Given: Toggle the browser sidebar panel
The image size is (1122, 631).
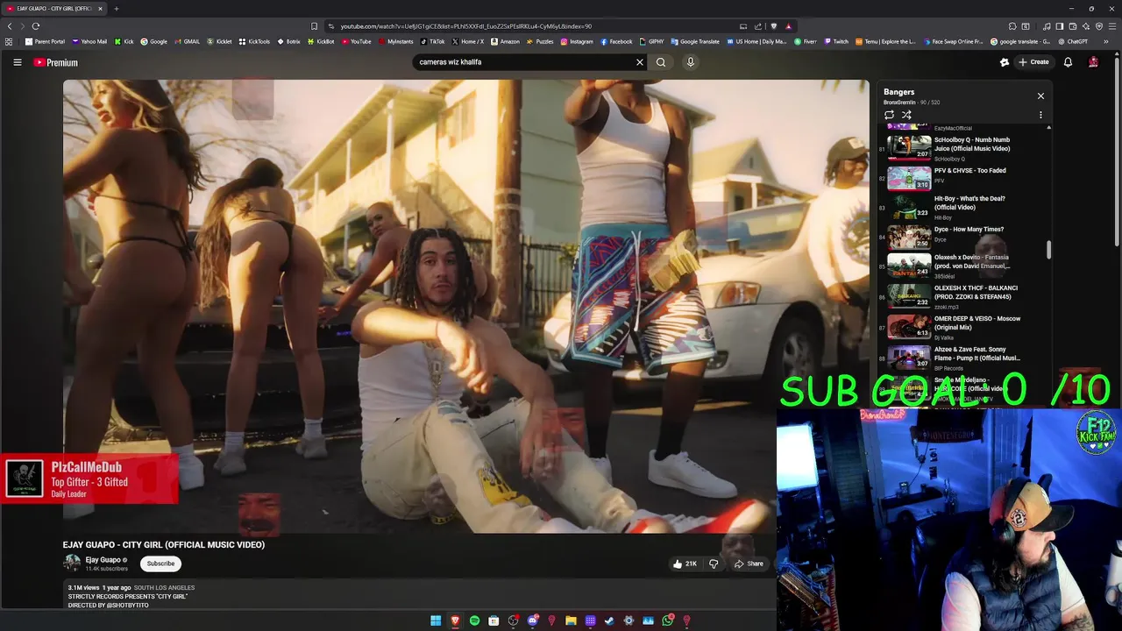Looking at the screenshot, I should (x=1059, y=26).
